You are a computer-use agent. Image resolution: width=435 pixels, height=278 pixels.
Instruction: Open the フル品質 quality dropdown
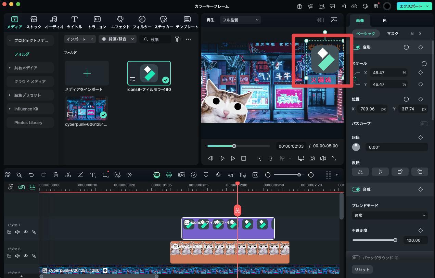[x=240, y=20]
